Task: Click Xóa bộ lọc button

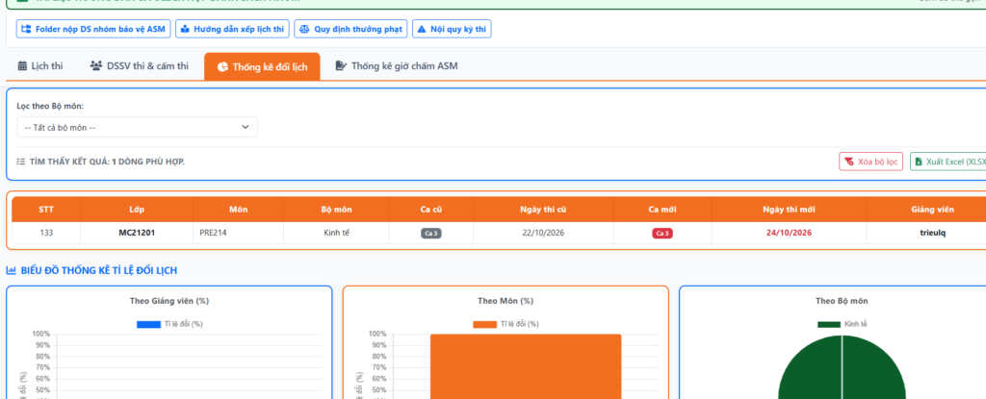Action: pos(870,162)
